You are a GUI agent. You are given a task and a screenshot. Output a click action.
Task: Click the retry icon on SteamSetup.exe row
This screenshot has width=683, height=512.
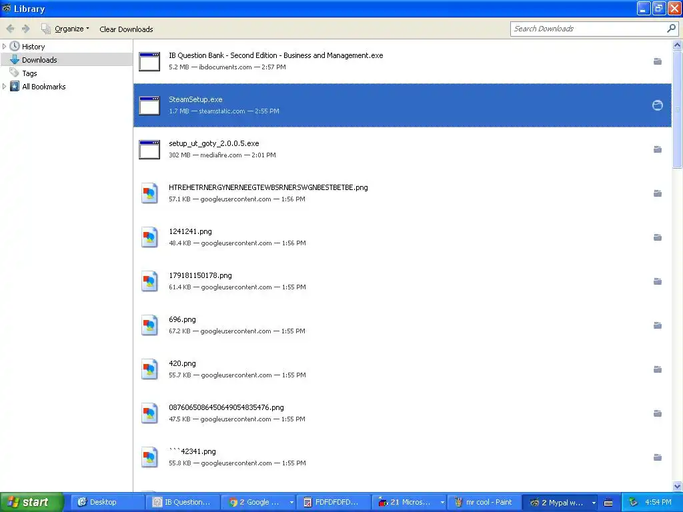click(657, 105)
